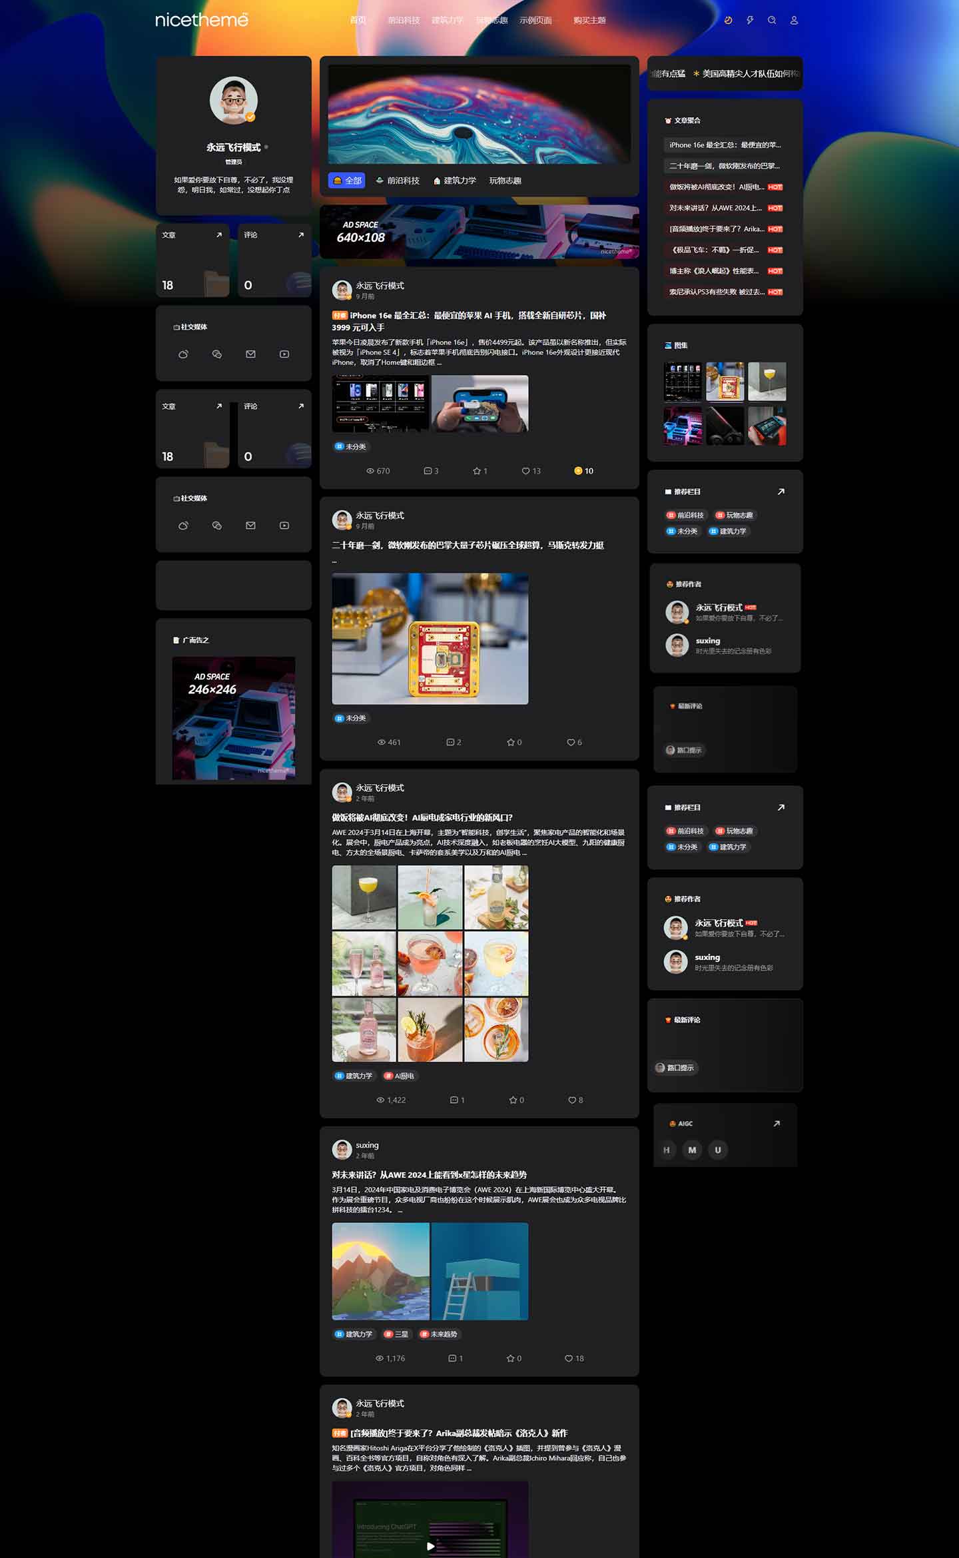
Task: Click the 640×108 ad space banner
Action: point(479,232)
